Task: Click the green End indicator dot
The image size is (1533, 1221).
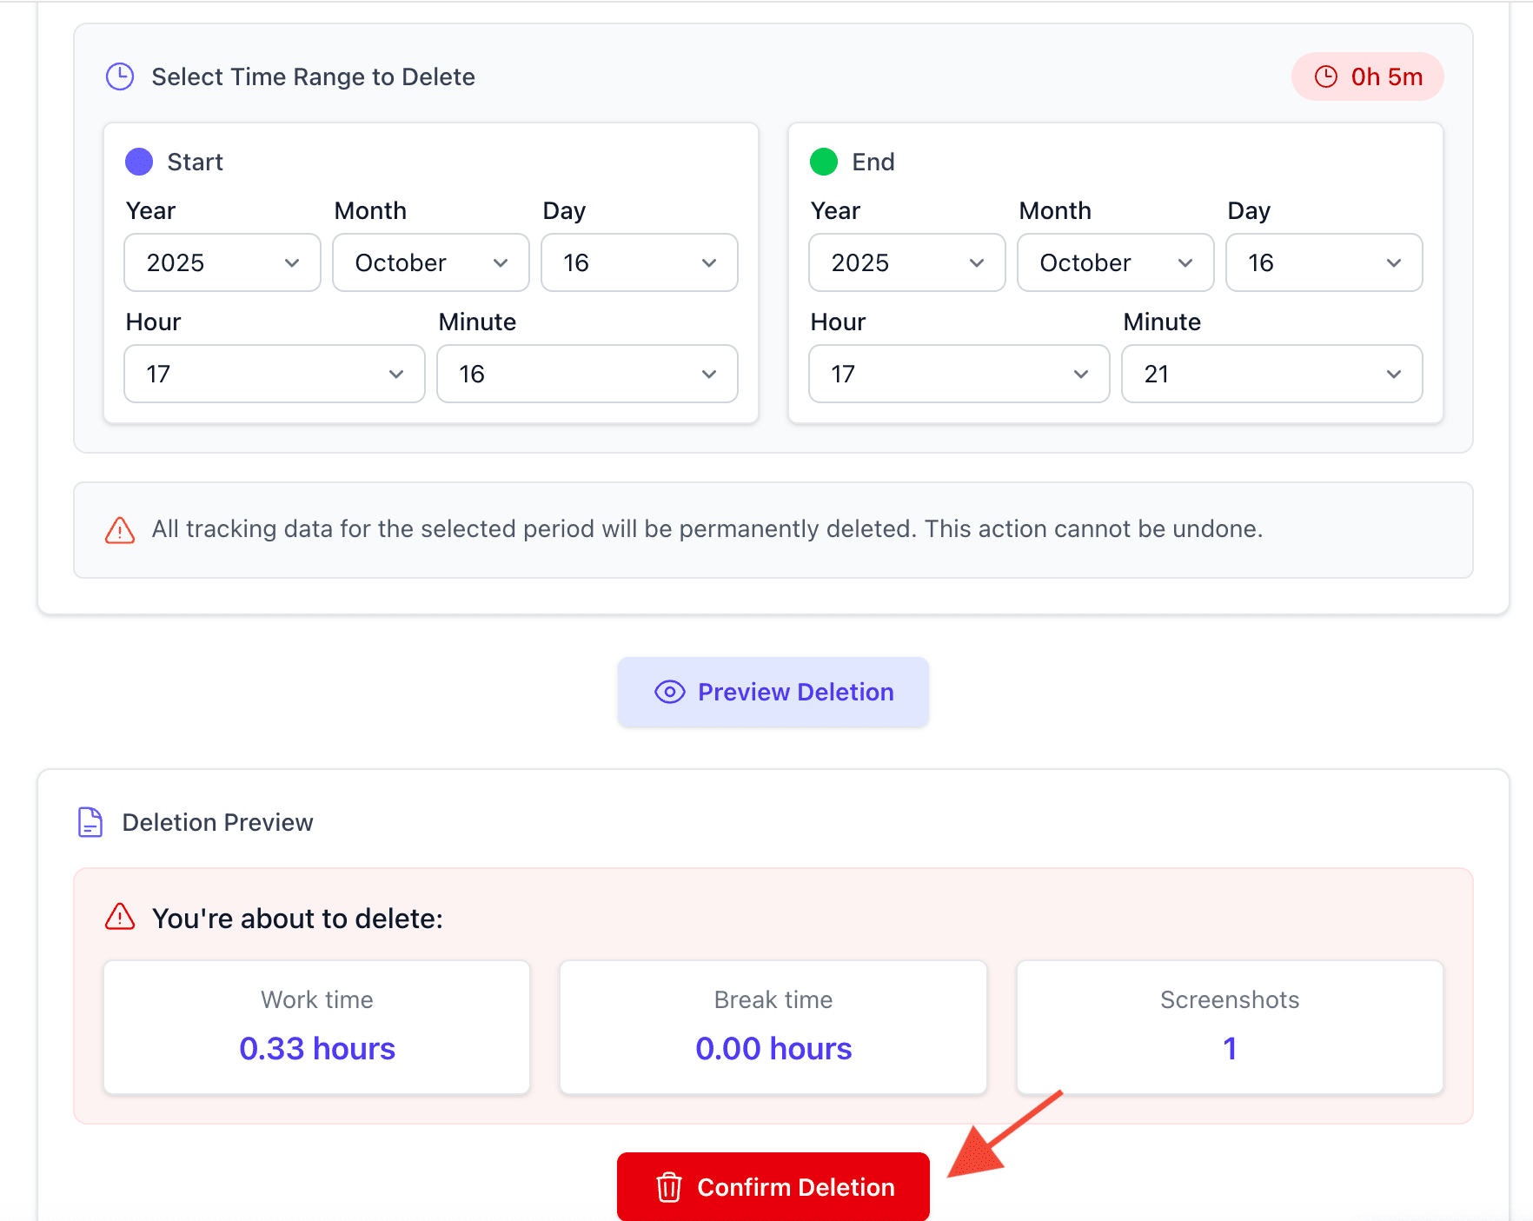Action: 824,161
